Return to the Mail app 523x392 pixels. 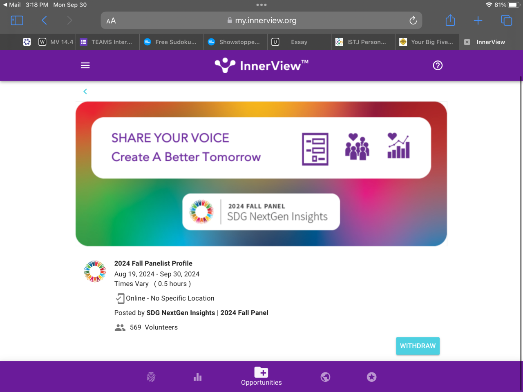pyautogui.click(x=12, y=5)
